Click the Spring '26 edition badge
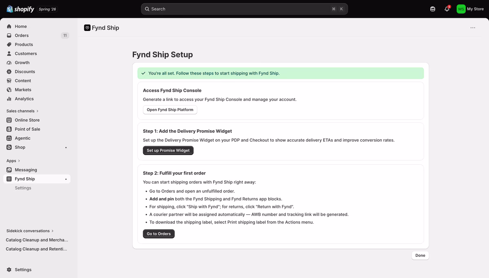This screenshot has height=278, width=489. (47, 9)
